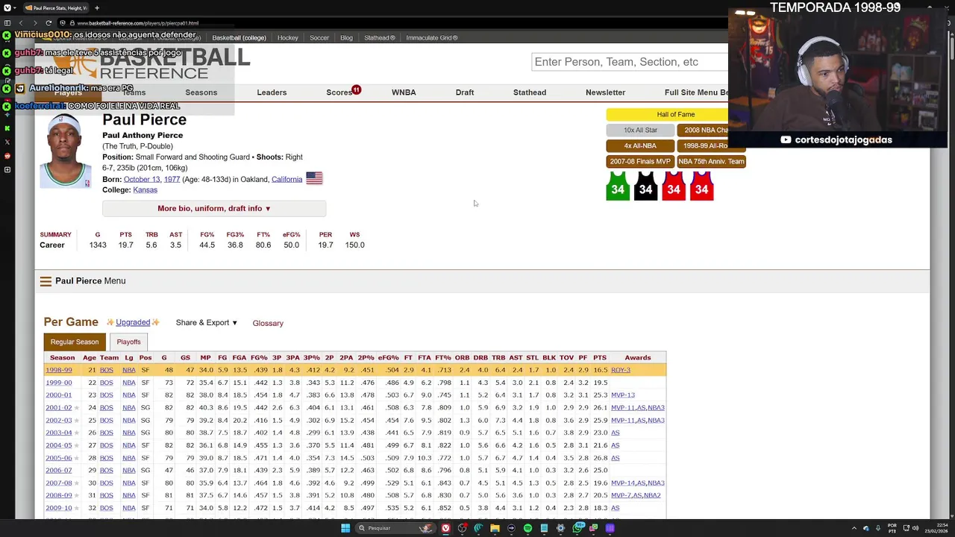Open the MVP-13 award link
Screen dimensions: 955x537
(x=623, y=395)
